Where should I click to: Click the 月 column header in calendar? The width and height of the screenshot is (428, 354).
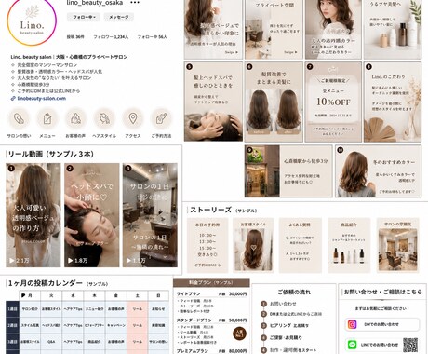(x=30, y=295)
